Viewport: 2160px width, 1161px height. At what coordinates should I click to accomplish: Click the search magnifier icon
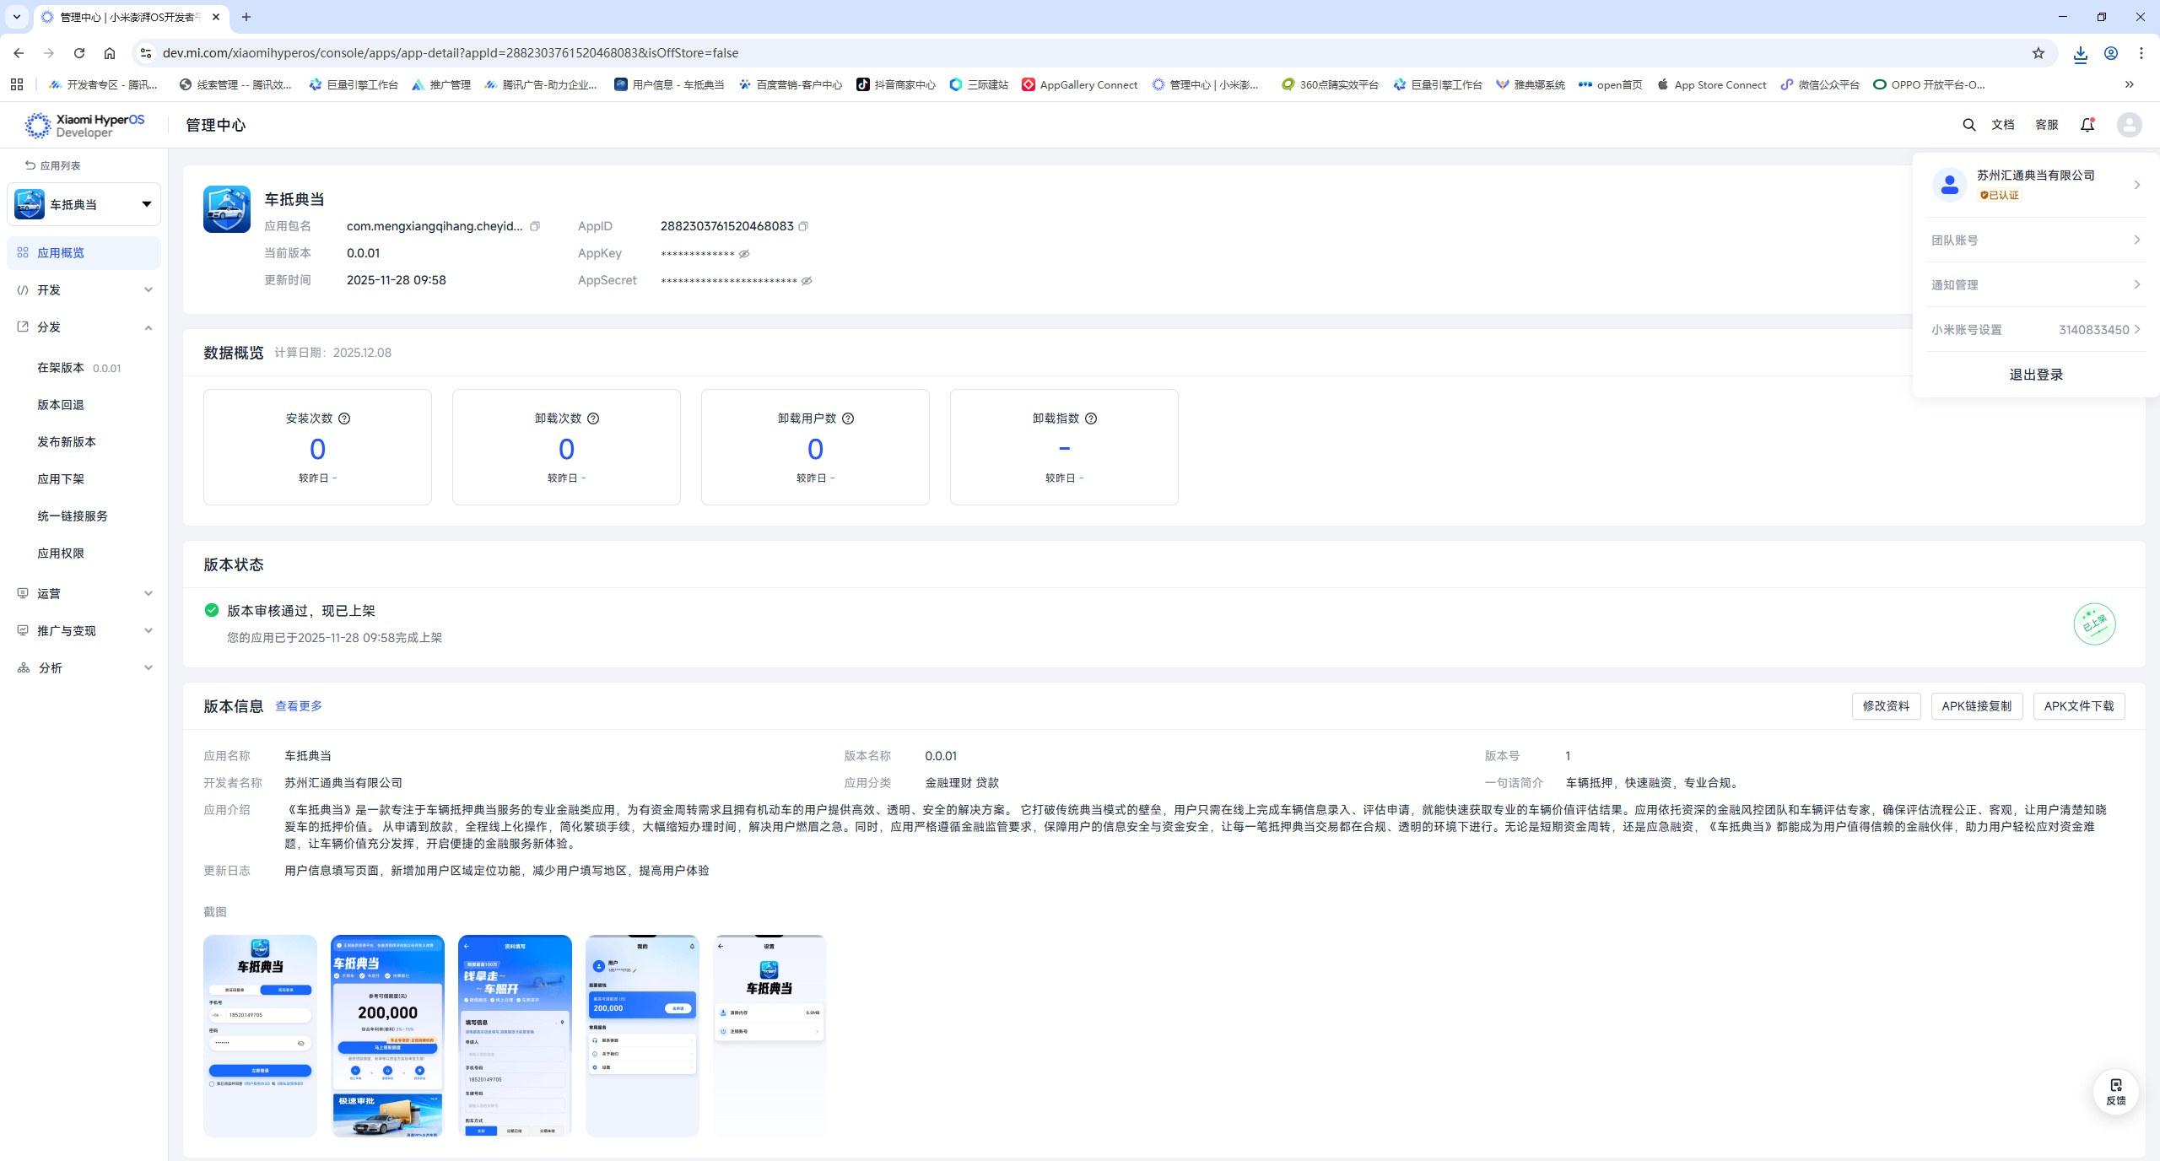(x=1968, y=125)
